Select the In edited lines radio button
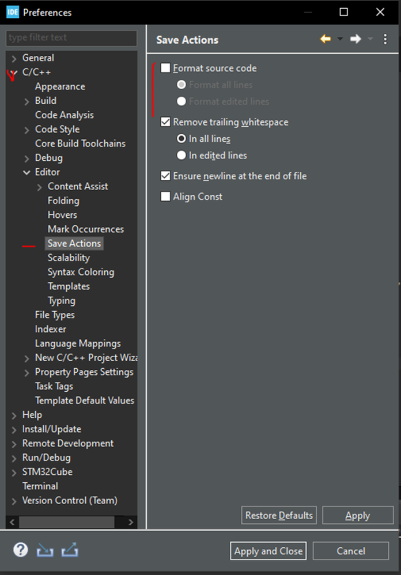 pos(181,155)
